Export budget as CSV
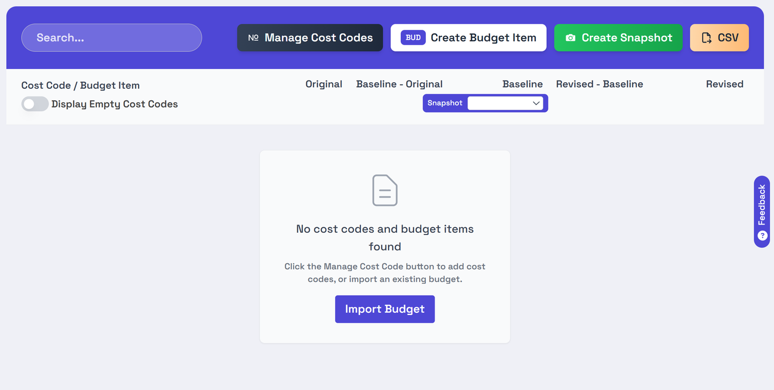 [719, 38]
